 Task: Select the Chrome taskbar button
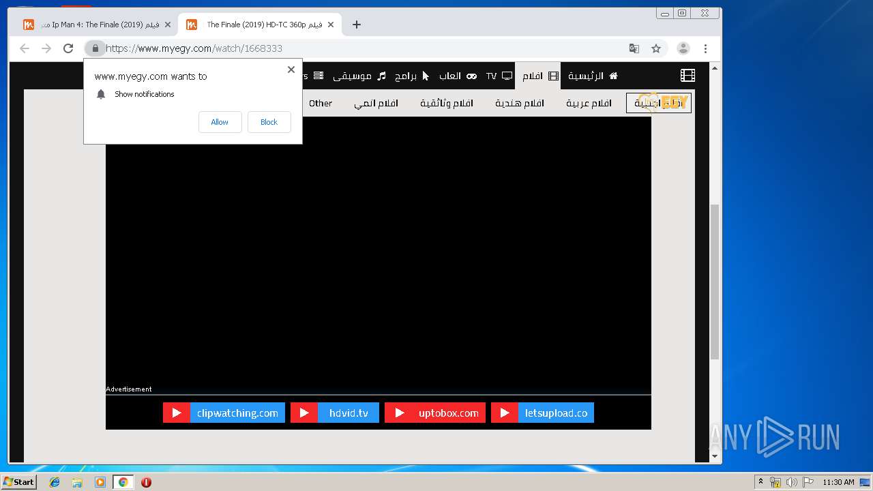coord(123,482)
